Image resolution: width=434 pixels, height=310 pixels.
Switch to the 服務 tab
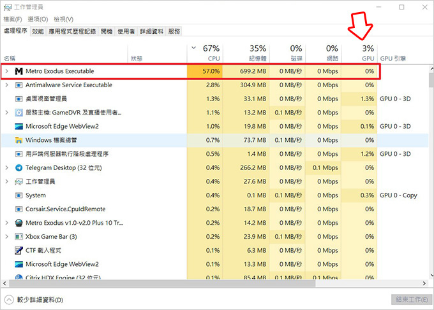click(174, 31)
